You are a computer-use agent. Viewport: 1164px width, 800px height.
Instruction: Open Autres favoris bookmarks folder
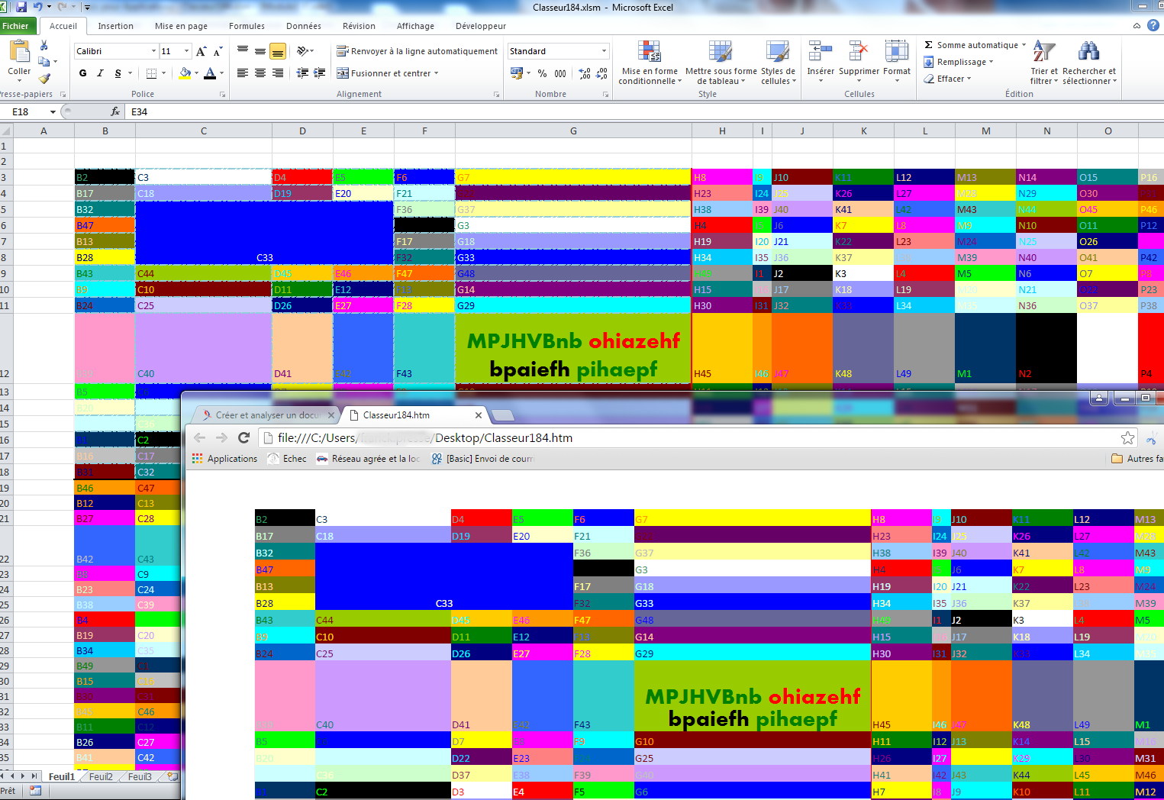[1137, 459]
